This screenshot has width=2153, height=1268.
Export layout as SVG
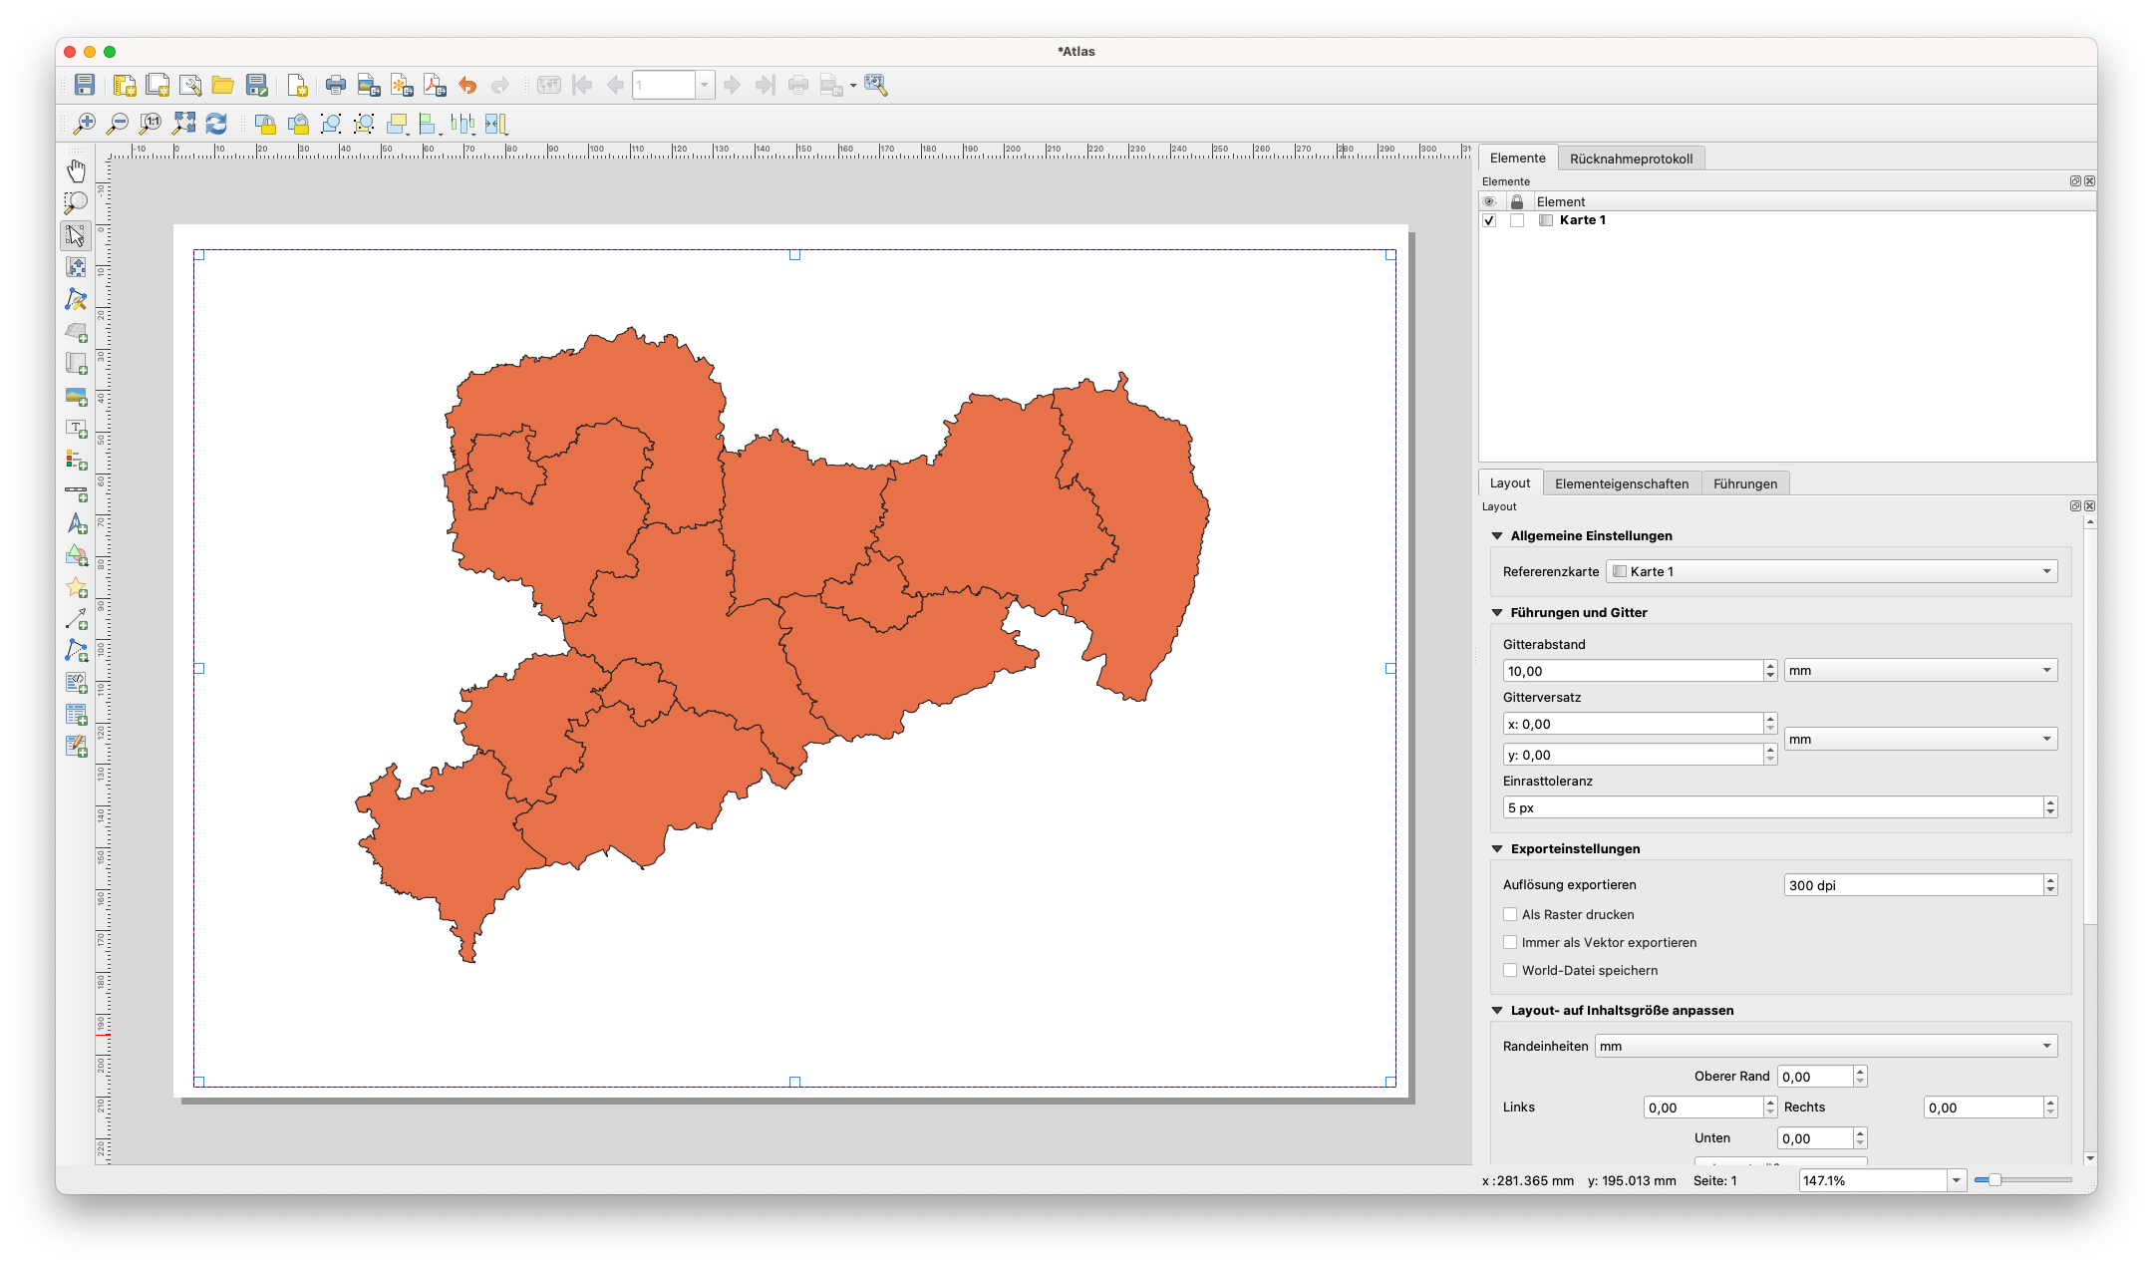point(402,85)
